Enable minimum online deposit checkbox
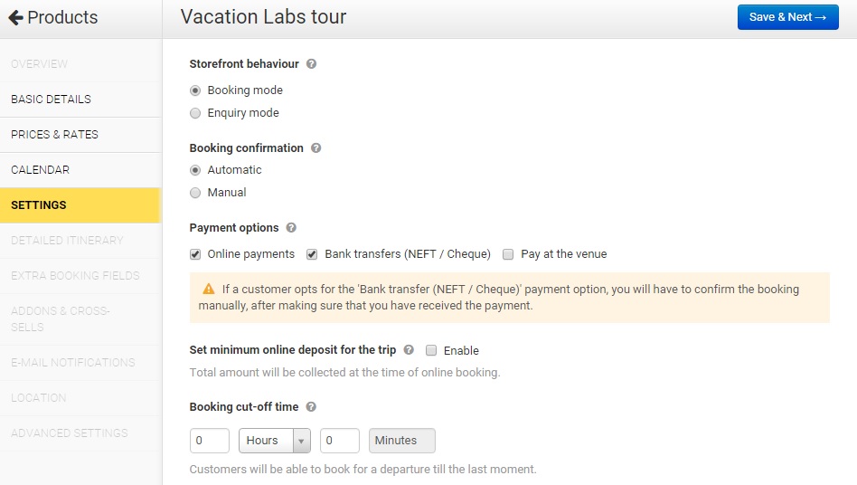 point(431,350)
